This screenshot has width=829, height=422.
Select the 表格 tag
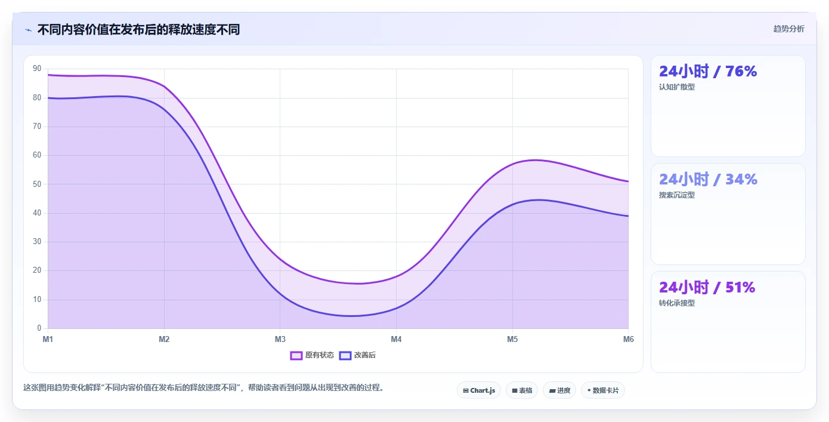coord(522,390)
